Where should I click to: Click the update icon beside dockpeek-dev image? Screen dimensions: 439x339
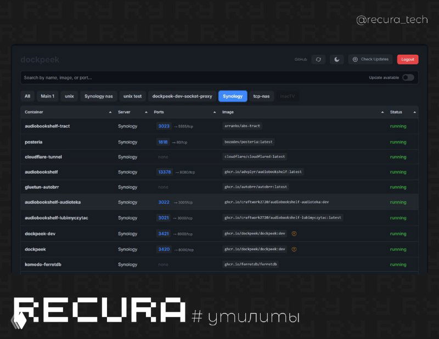click(294, 233)
